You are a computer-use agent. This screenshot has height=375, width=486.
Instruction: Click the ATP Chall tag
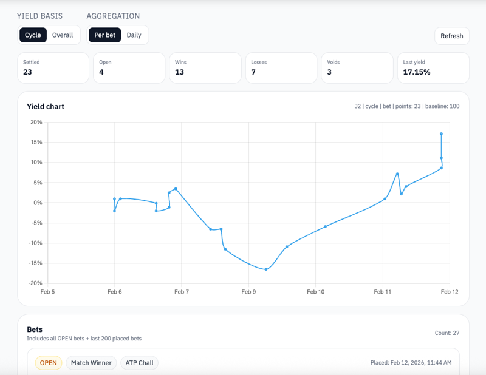click(139, 363)
